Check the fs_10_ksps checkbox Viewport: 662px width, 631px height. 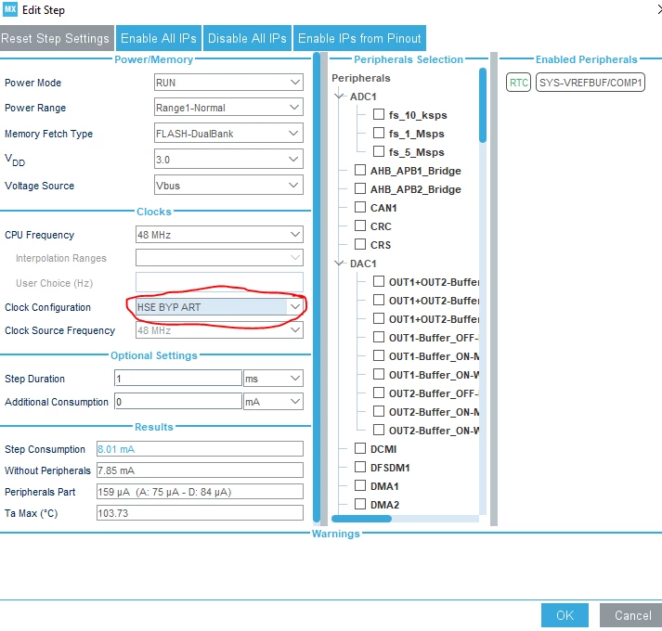pyautogui.click(x=379, y=114)
